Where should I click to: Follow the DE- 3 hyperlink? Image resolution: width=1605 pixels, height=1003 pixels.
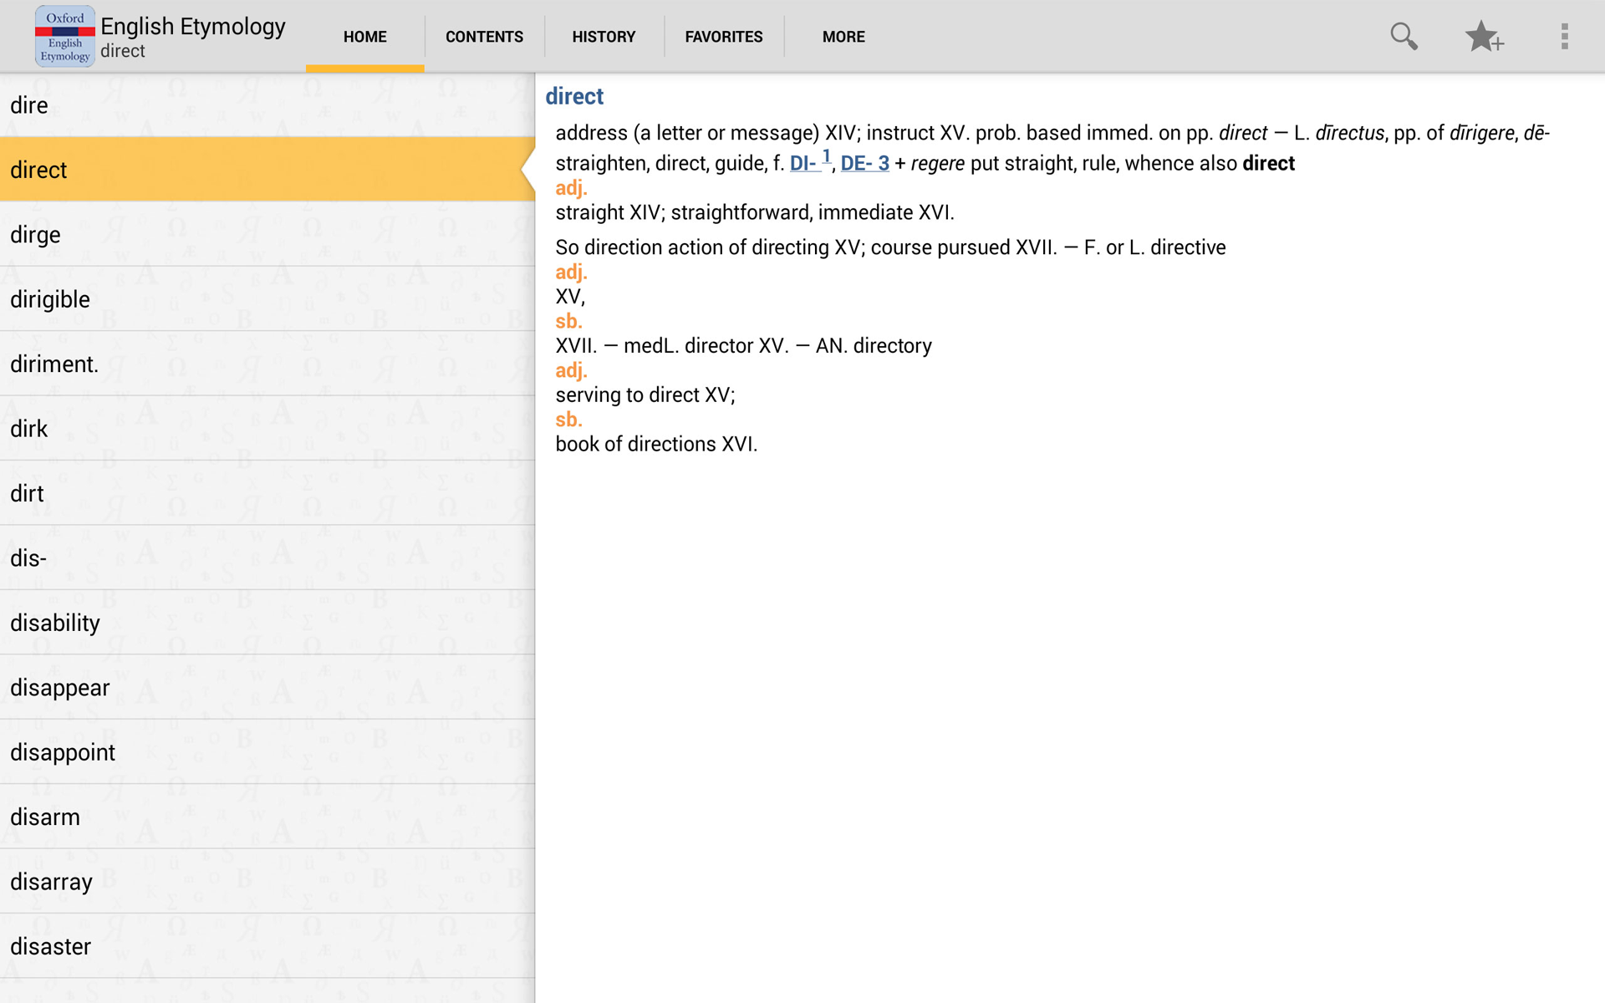864,163
